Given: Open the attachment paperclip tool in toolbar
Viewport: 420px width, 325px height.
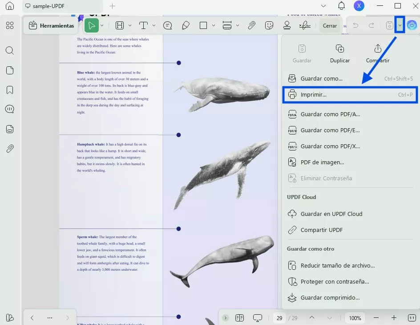Looking at the screenshot, I should (251, 26).
